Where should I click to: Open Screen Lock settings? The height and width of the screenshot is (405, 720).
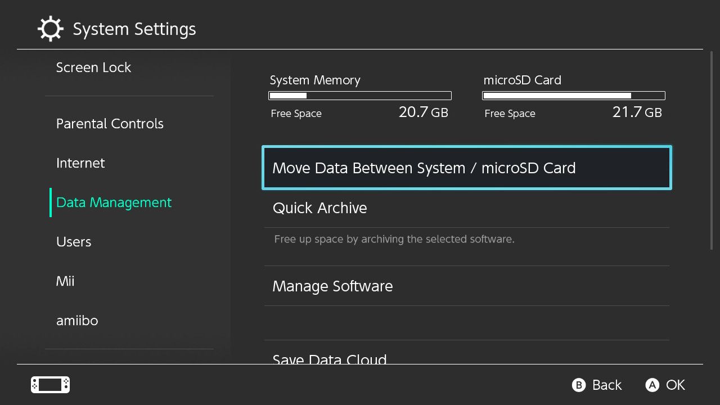click(93, 67)
